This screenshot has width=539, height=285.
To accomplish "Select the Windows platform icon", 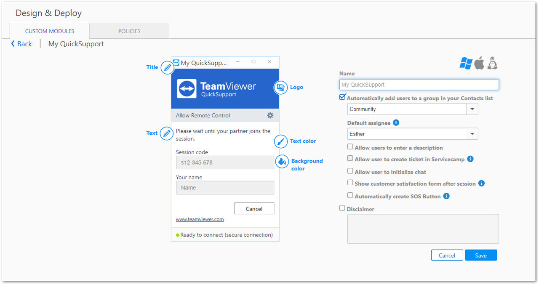I will pos(466,63).
